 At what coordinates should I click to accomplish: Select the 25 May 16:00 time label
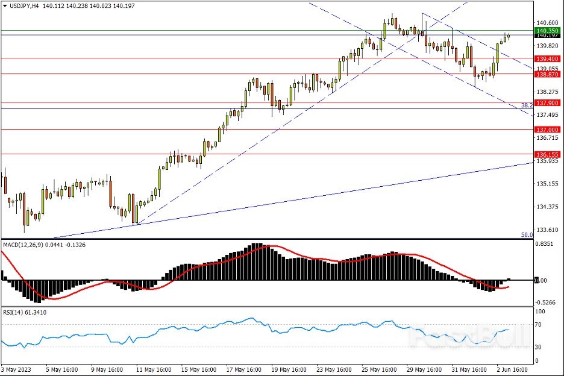(379, 369)
